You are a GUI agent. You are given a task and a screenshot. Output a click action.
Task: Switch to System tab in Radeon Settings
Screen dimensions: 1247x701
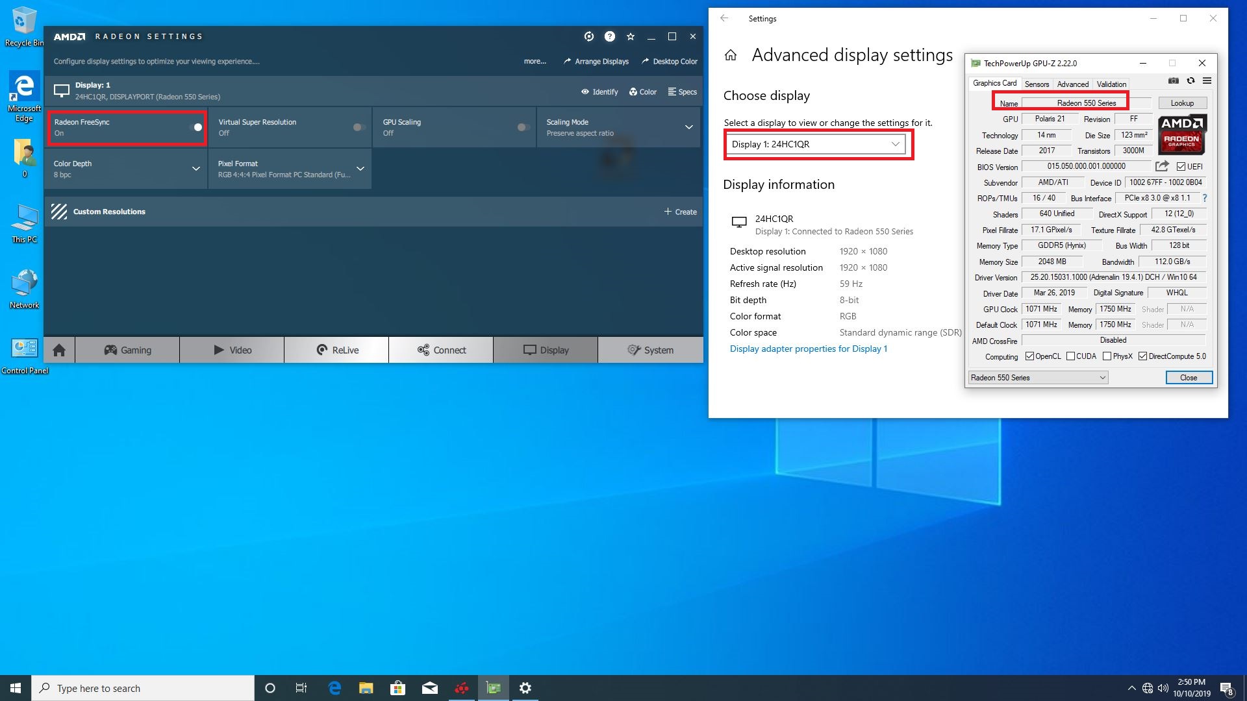click(650, 350)
